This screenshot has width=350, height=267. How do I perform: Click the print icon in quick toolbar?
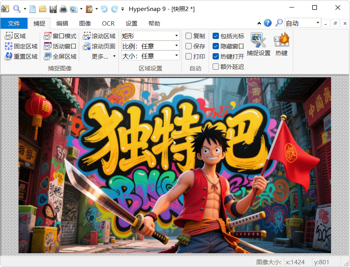(x=63, y=9)
